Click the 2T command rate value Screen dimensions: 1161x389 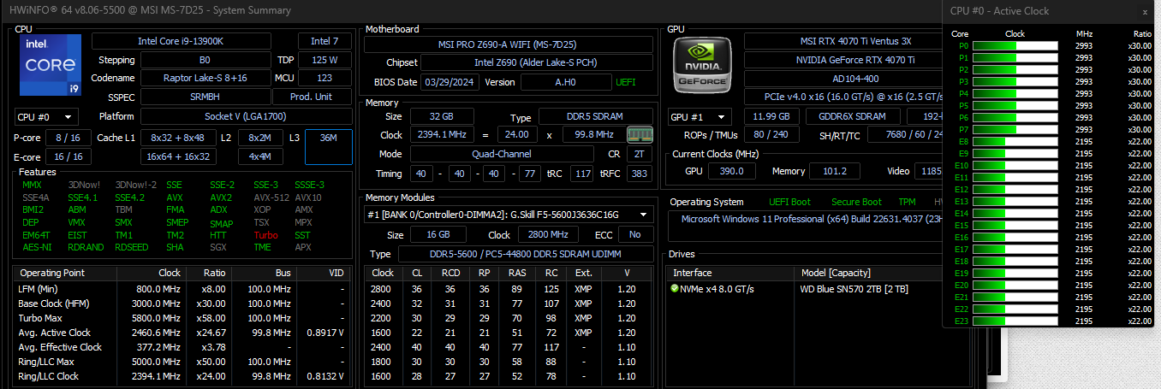[640, 154]
